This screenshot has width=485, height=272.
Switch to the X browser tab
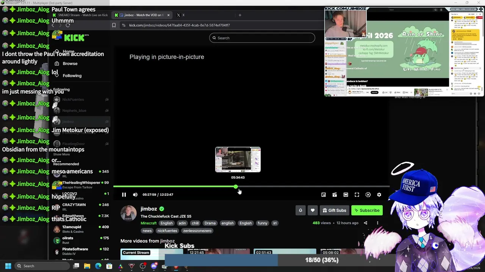pyautogui.click(x=181, y=15)
